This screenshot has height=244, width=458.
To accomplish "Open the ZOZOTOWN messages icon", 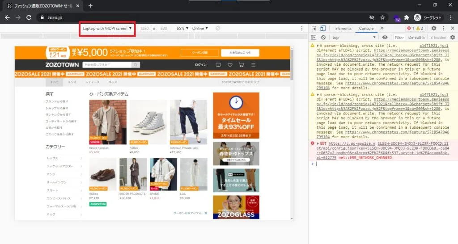I will [x=218, y=65].
